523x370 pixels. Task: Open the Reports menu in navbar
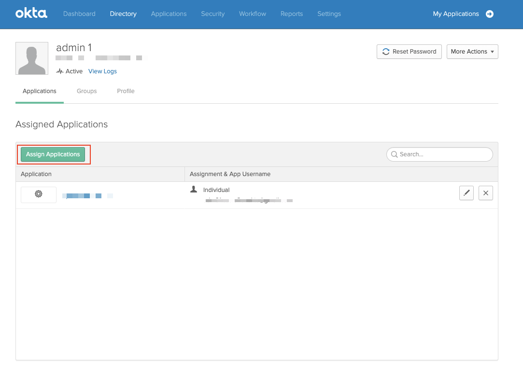[292, 14]
